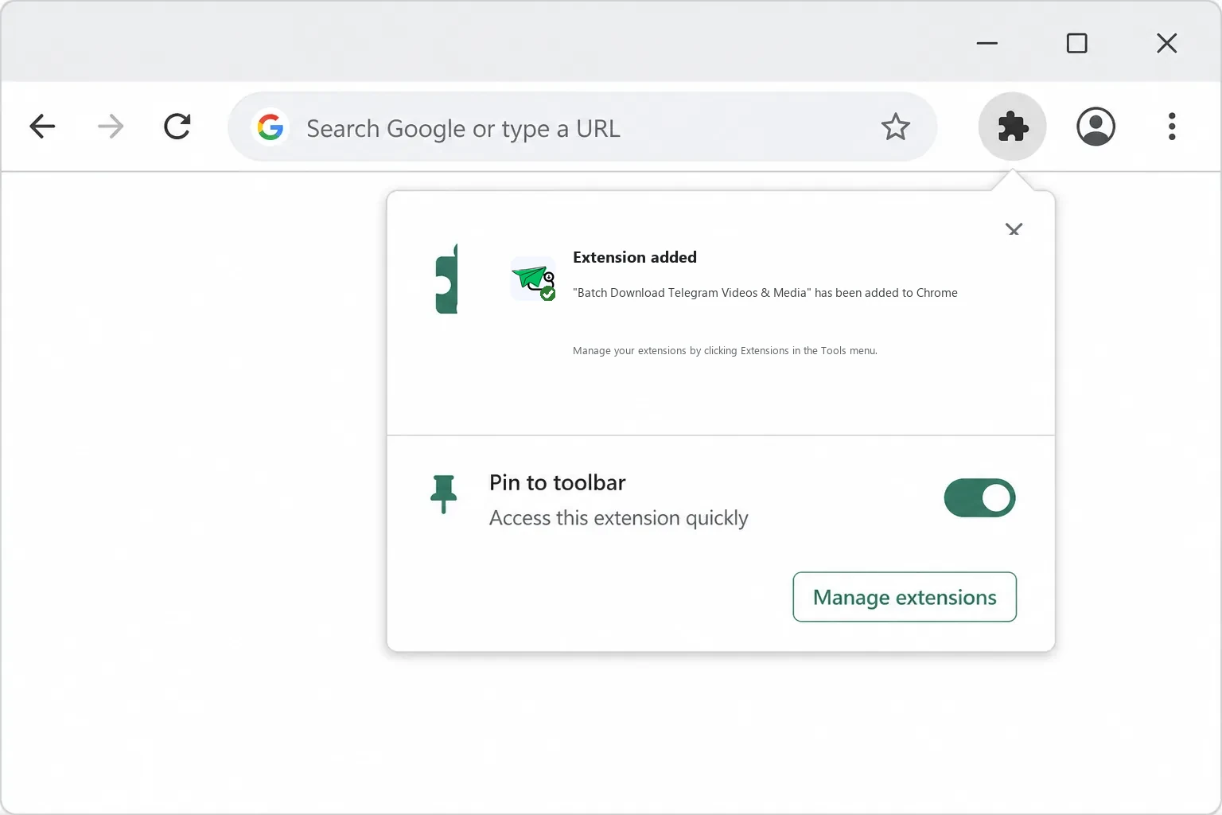Image resolution: width=1222 pixels, height=815 pixels.
Task: Click the green pushpin icon
Action: [x=443, y=494]
